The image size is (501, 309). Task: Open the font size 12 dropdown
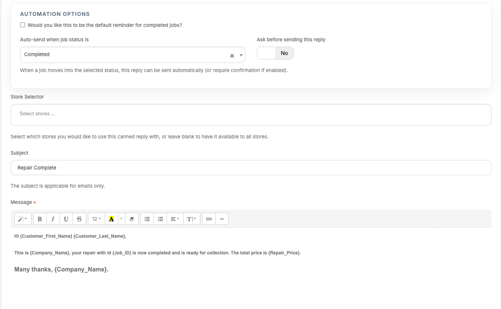click(x=96, y=219)
